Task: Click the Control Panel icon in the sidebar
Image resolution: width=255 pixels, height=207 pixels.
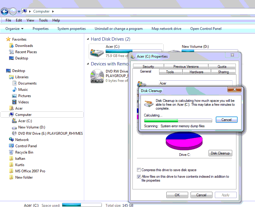Action: coord(11,146)
